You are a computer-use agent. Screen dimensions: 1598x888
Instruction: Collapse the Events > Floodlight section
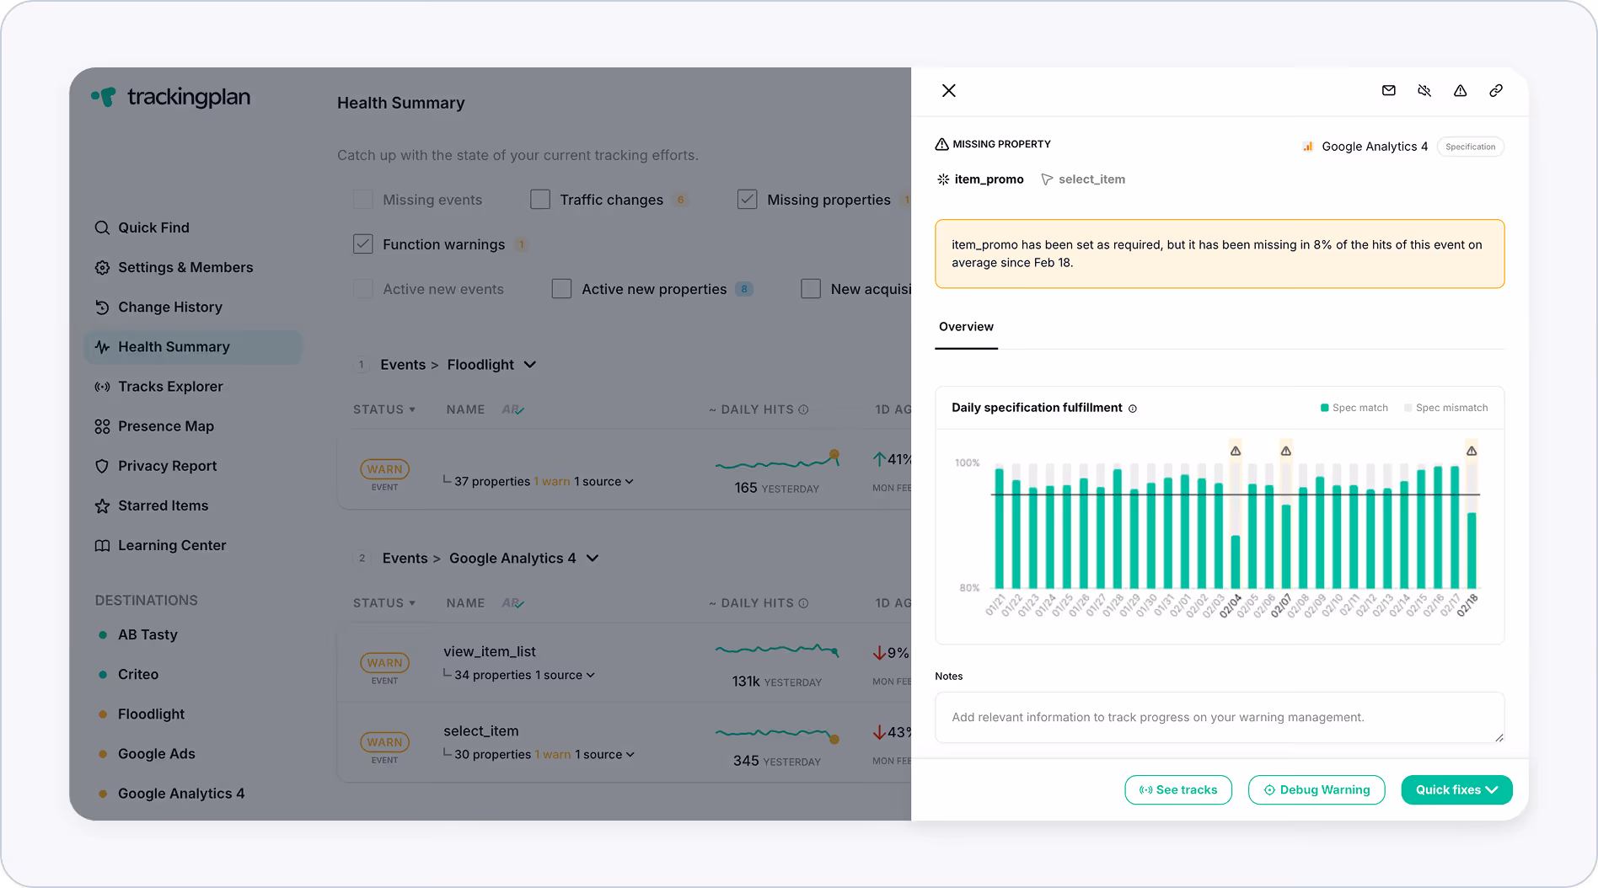click(x=530, y=365)
